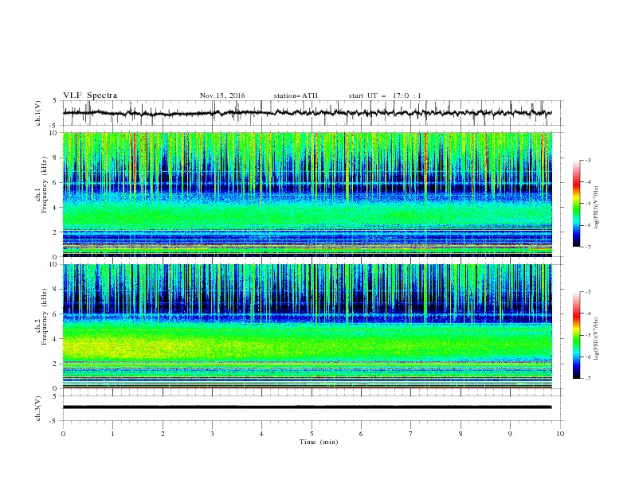Click the ch.2 color bar "log(PSD)(V²/Hz)" label
This screenshot has height=487, width=631.
[597, 338]
